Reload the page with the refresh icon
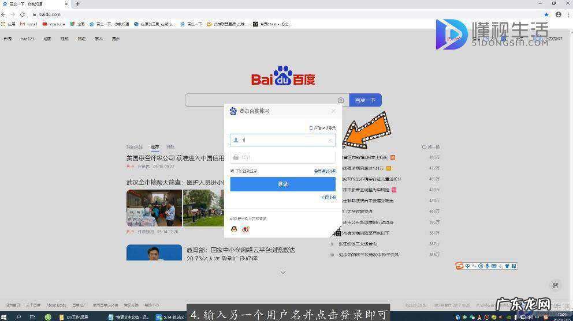 23,14
